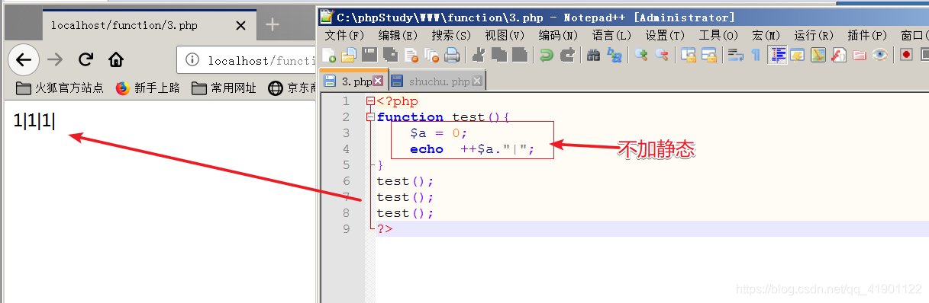Click the Undo green arrow icon
The width and height of the screenshot is (929, 303).
click(547, 55)
